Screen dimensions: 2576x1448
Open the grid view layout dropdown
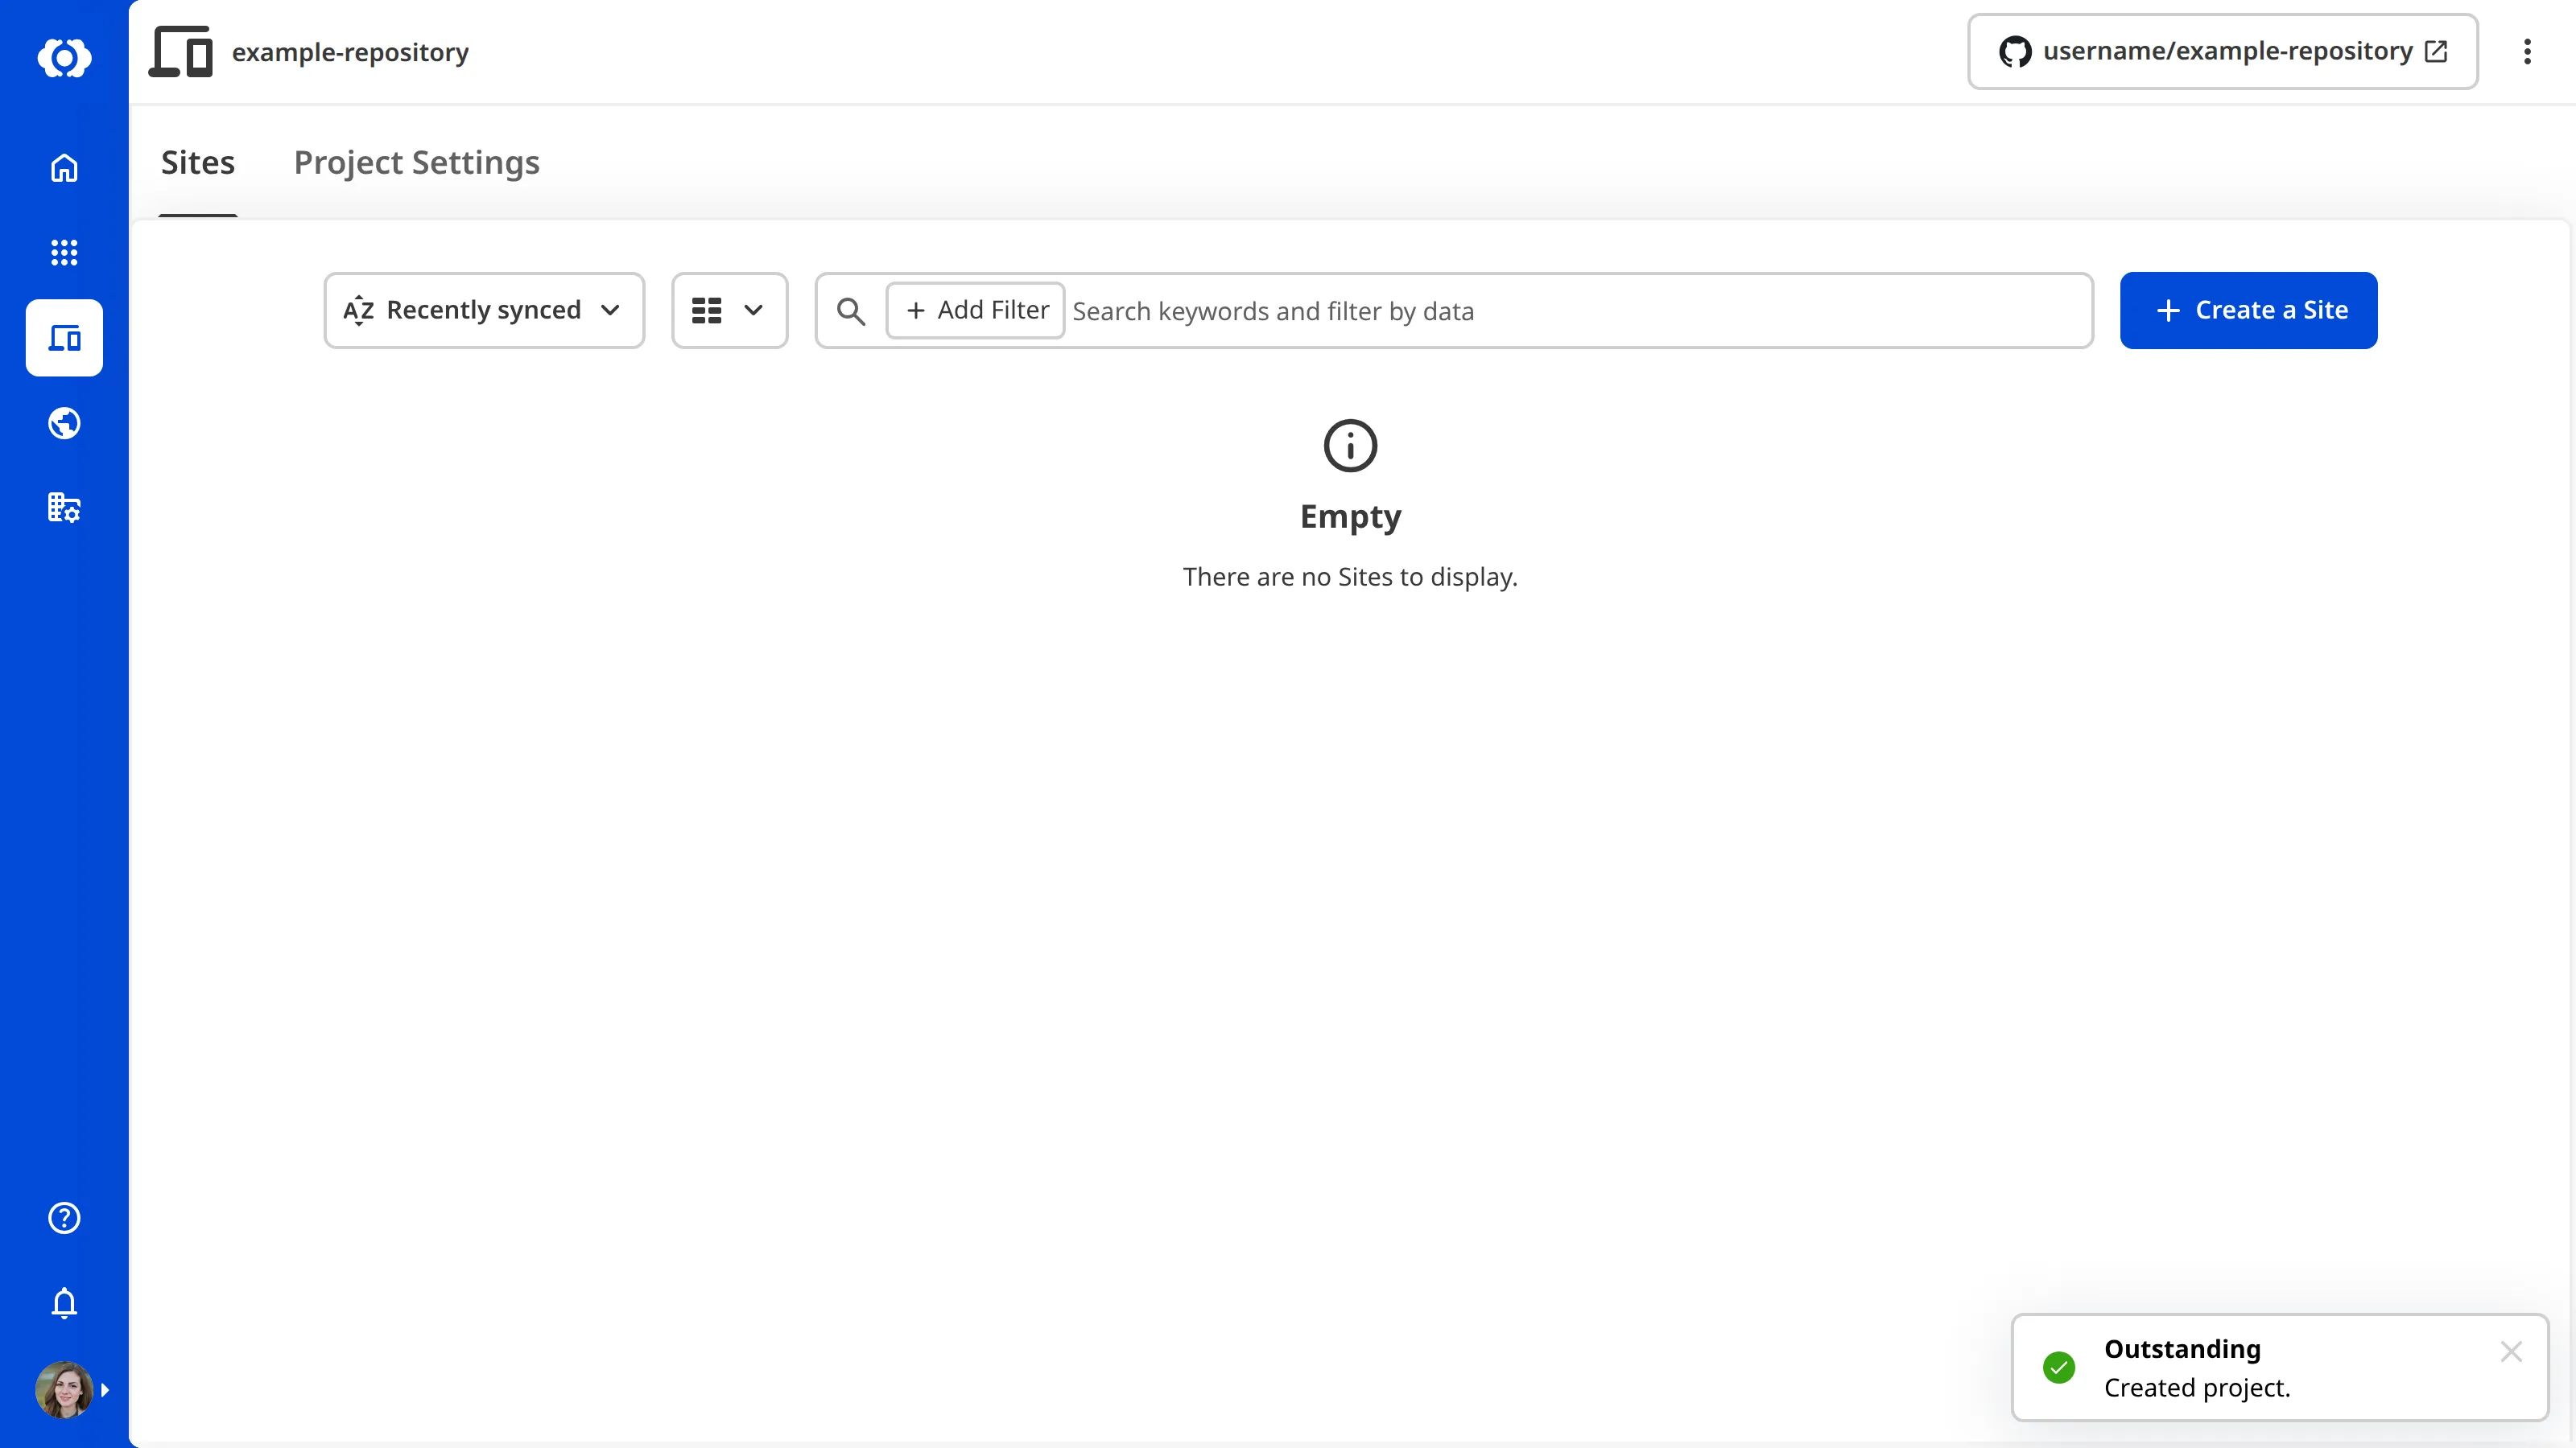[729, 310]
